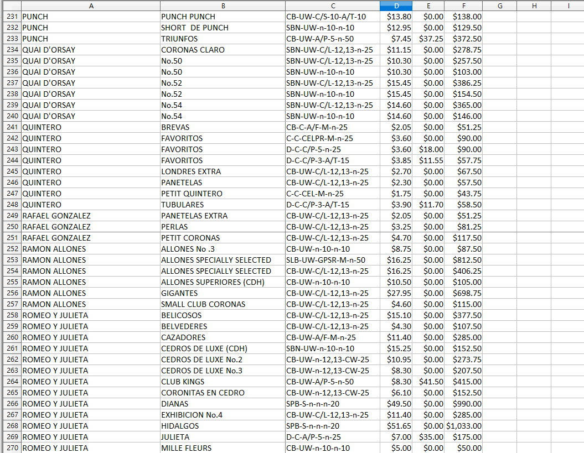This screenshot has height=453, width=584.
Task: Select column H header
Action: pyautogui.click(x=534, y=6)
